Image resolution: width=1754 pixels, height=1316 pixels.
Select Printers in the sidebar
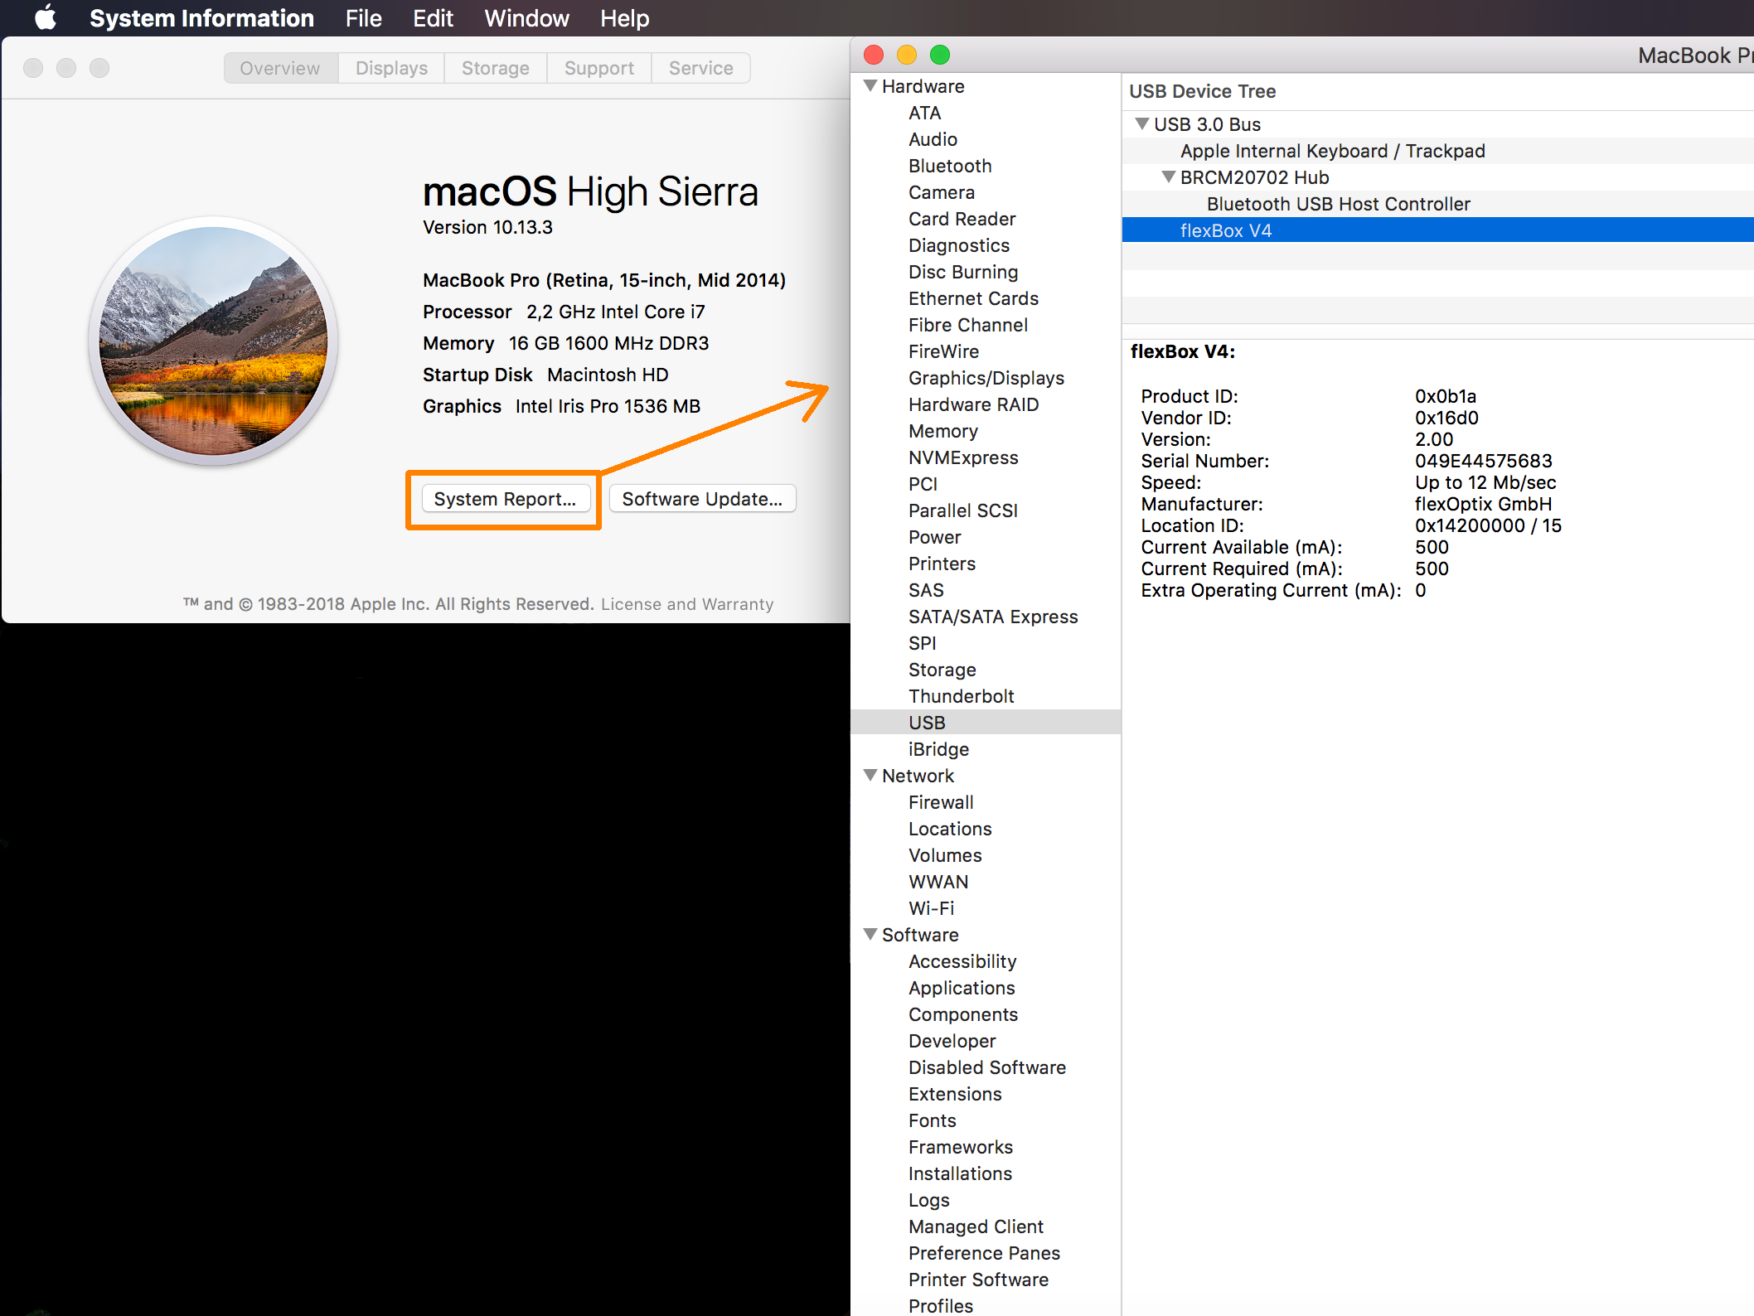click(x=942, y=564)
